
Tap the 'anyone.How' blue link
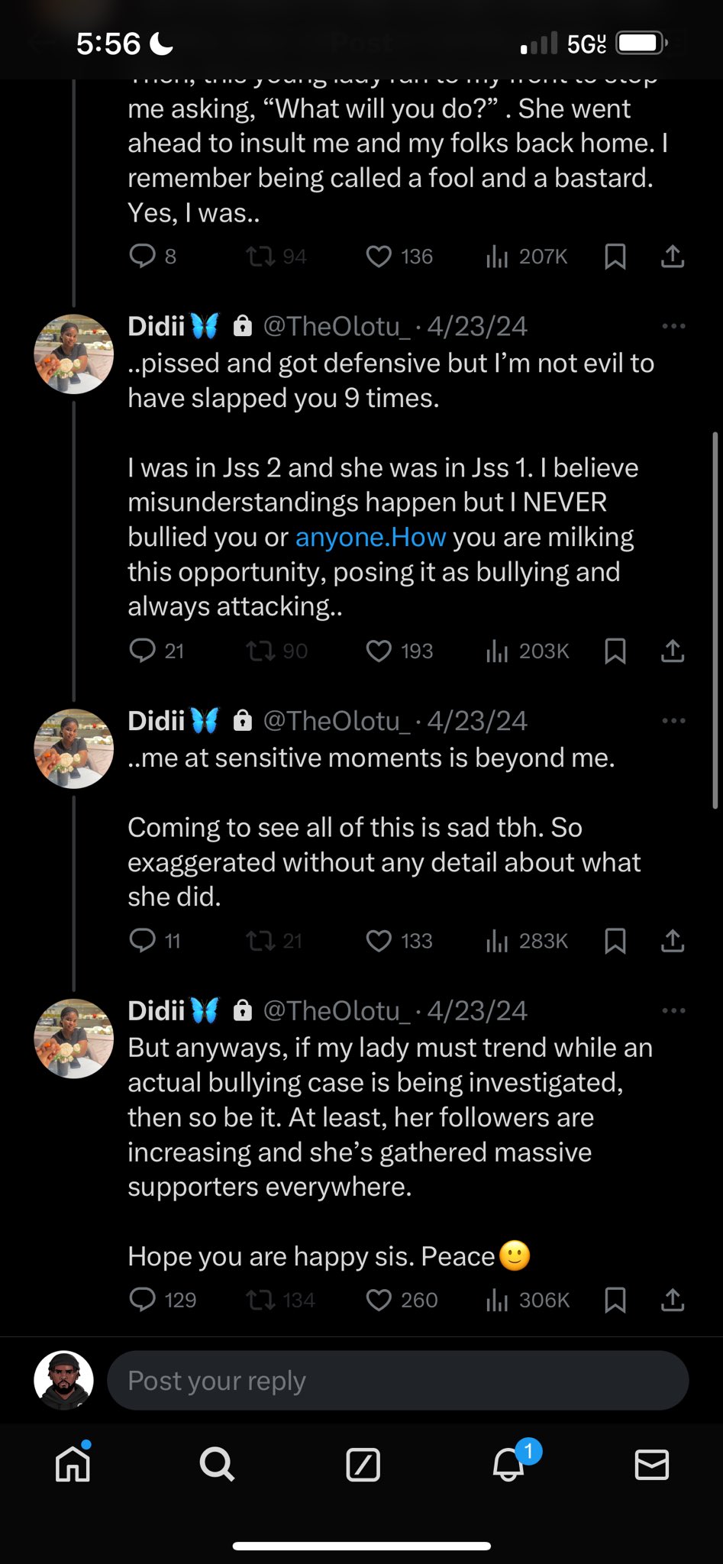pos(370,538)
